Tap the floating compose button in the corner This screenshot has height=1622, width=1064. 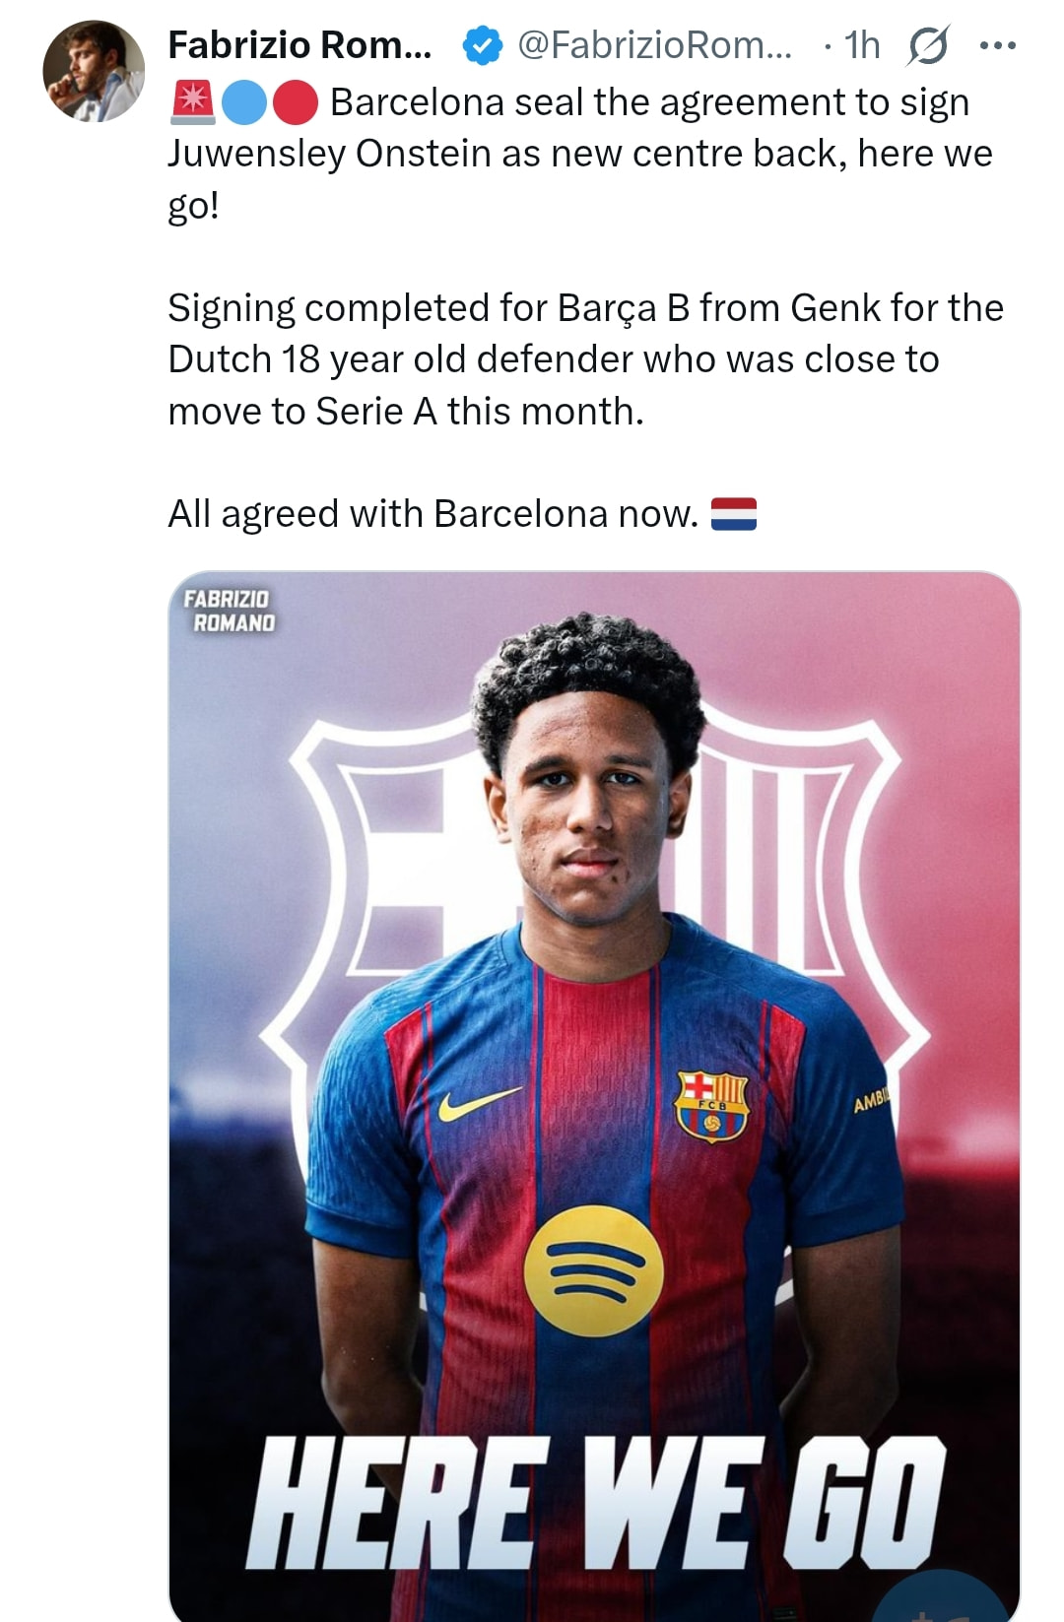951,1600
